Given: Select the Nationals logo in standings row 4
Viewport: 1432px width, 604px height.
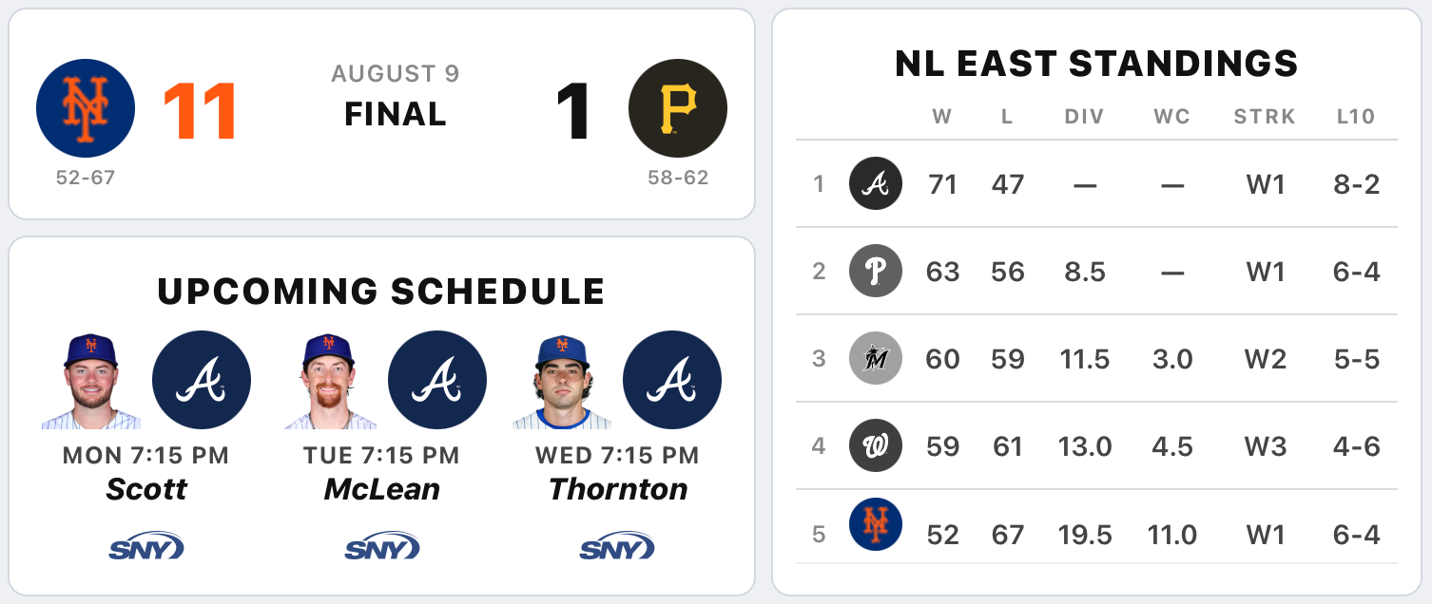Looking at the screenshot, I should [876, 445].
